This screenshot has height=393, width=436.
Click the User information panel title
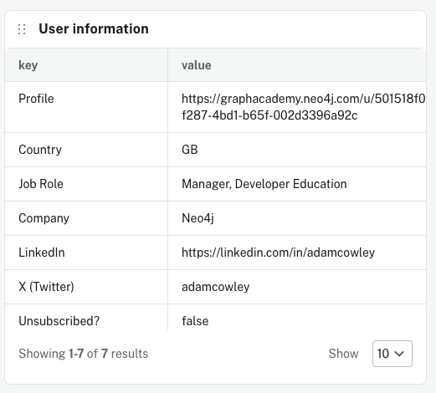(x=94, y=29)
